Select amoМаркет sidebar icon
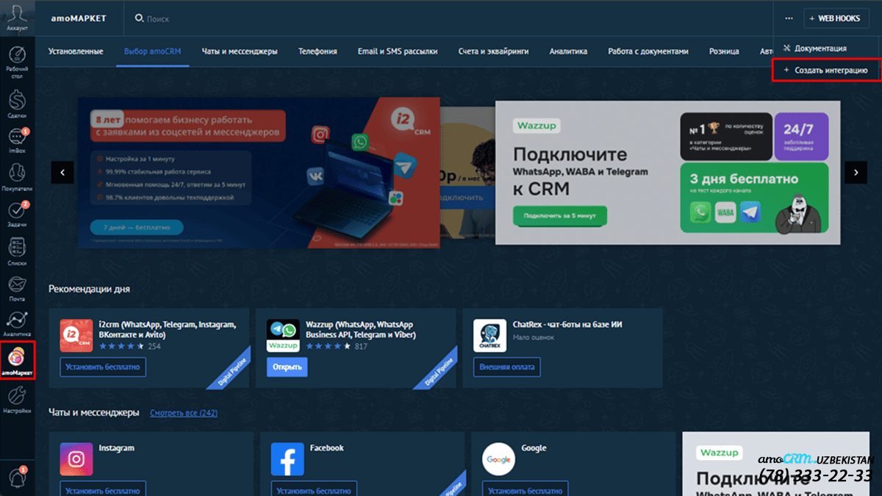 [x=18, y=361]
